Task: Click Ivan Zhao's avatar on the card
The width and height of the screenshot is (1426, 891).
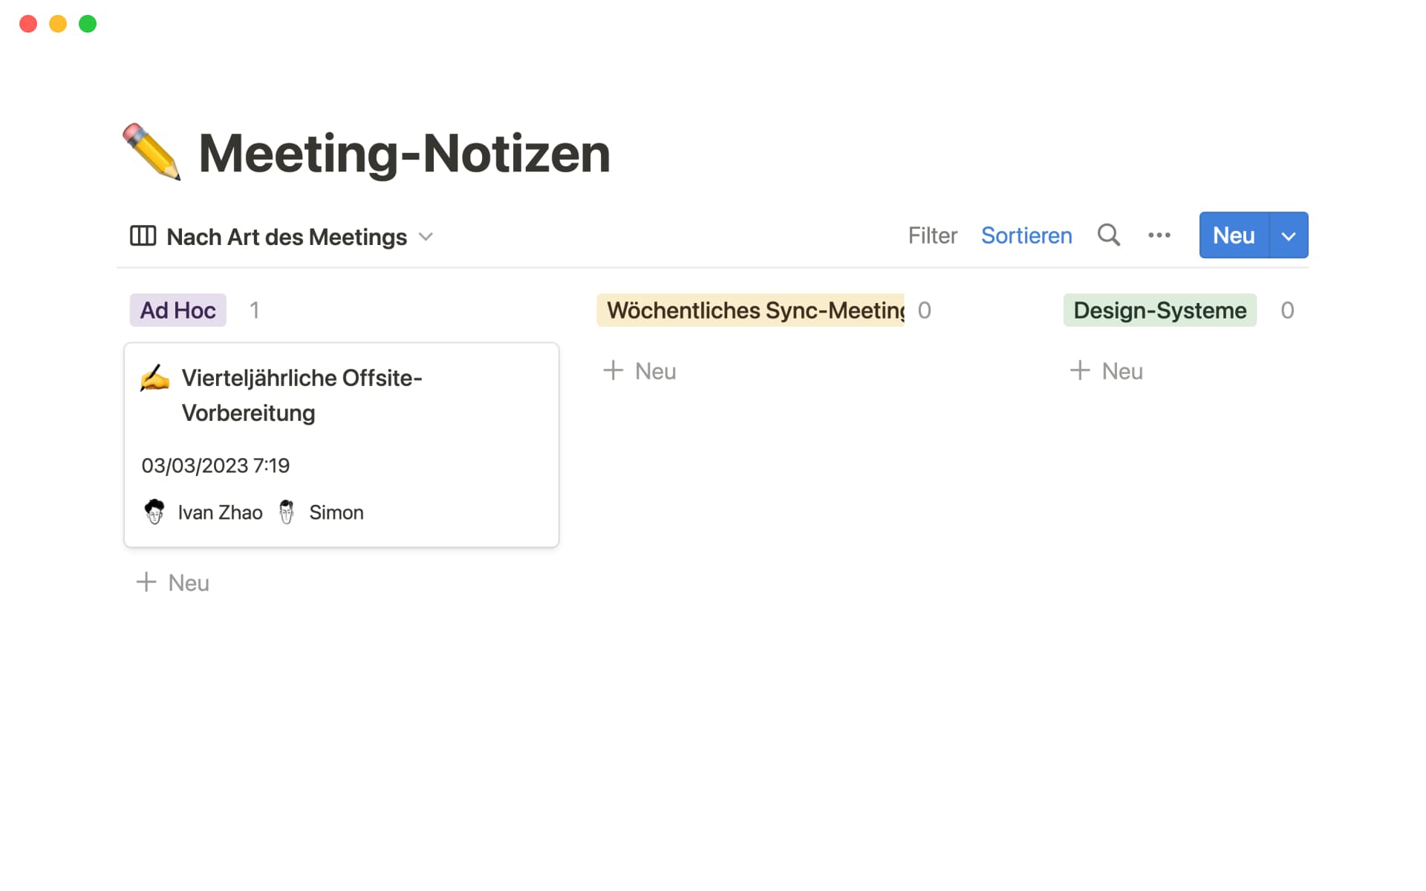Action: (154, 512)
